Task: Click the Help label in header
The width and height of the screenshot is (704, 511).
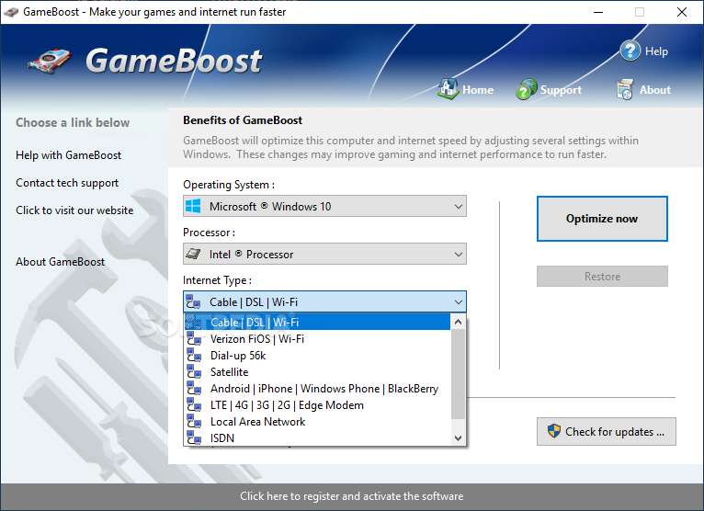Action: 656,51
